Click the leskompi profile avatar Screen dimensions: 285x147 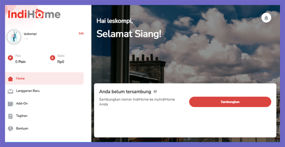[14, 37]
